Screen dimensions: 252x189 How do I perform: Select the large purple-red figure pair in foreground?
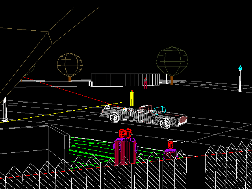pyautogui.click(x=125, y=148)
